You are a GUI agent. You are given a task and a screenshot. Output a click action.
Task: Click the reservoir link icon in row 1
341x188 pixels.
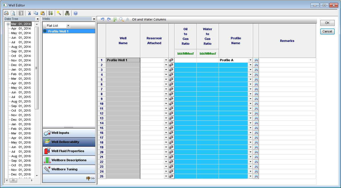[171, 60]
